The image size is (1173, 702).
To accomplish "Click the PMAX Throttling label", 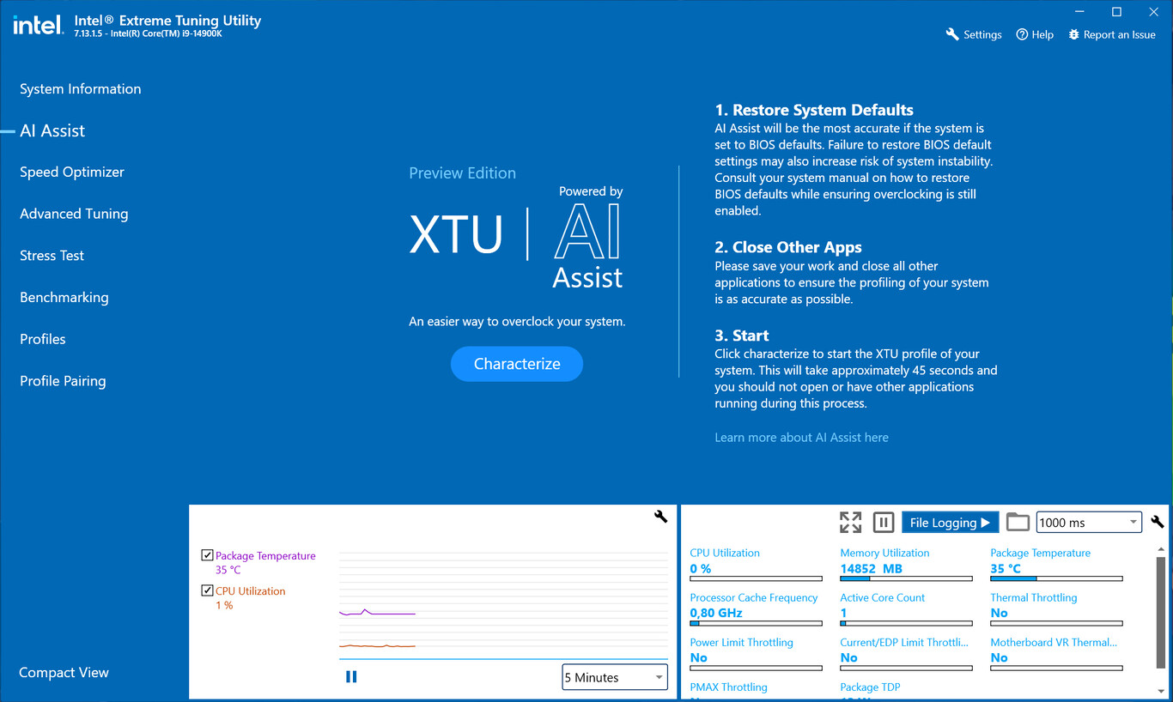I will [x=728, y=687].
